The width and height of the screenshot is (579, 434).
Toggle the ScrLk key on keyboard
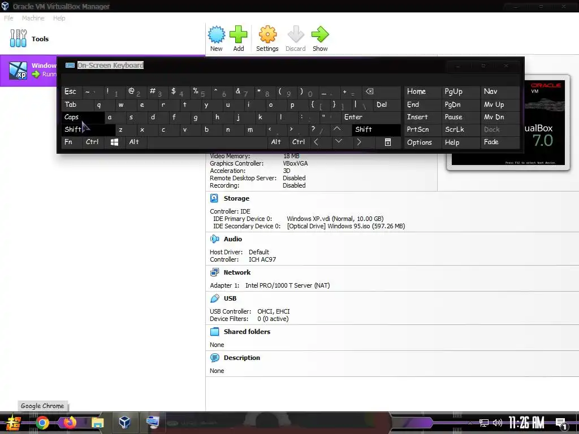click(x=460, y=129)
